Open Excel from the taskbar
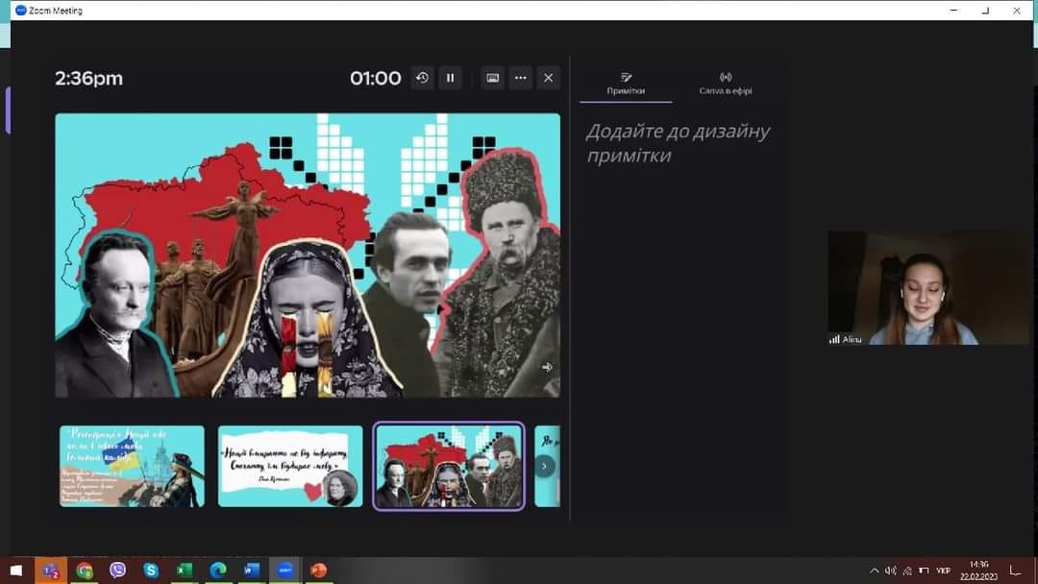This screenshot has height=584, width=1038. (x=185, y=571)
